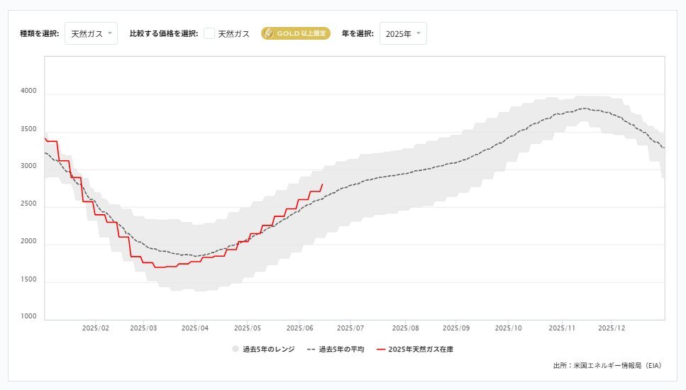The height and width of the screenshot is (390, 686).
Task: Click the 4000 y-axis label
Action: tap(28, 91)
